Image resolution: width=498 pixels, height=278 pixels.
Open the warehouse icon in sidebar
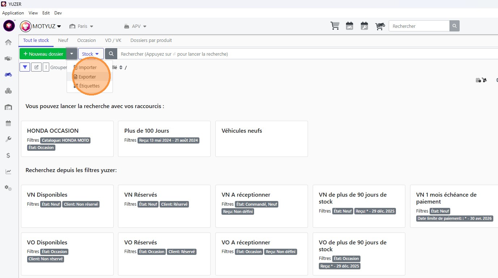[x=8, y=107]
